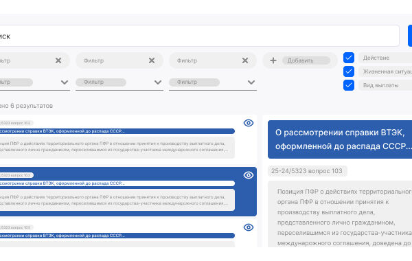Click the third Фильтр chip label
The width and height of the screenshot is (412, 261).
[187, 60]
